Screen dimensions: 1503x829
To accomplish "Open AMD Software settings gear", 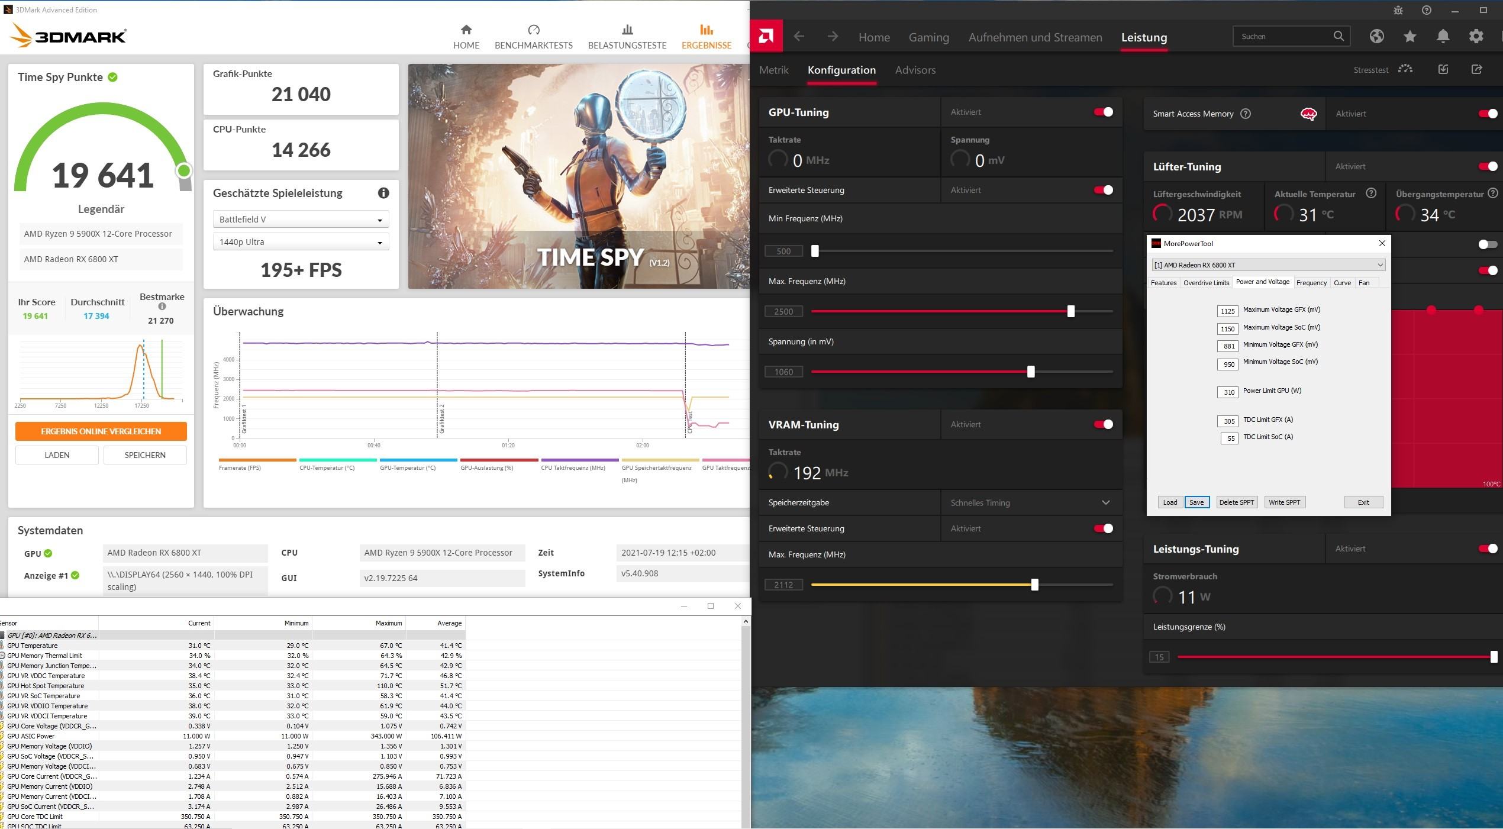I will click(1476, 37).
